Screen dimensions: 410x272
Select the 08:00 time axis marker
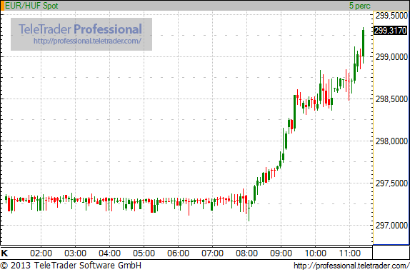(247, 253)
